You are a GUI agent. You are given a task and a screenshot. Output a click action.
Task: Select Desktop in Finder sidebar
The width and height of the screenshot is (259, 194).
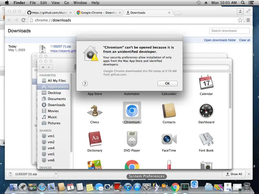pos(53,93)
